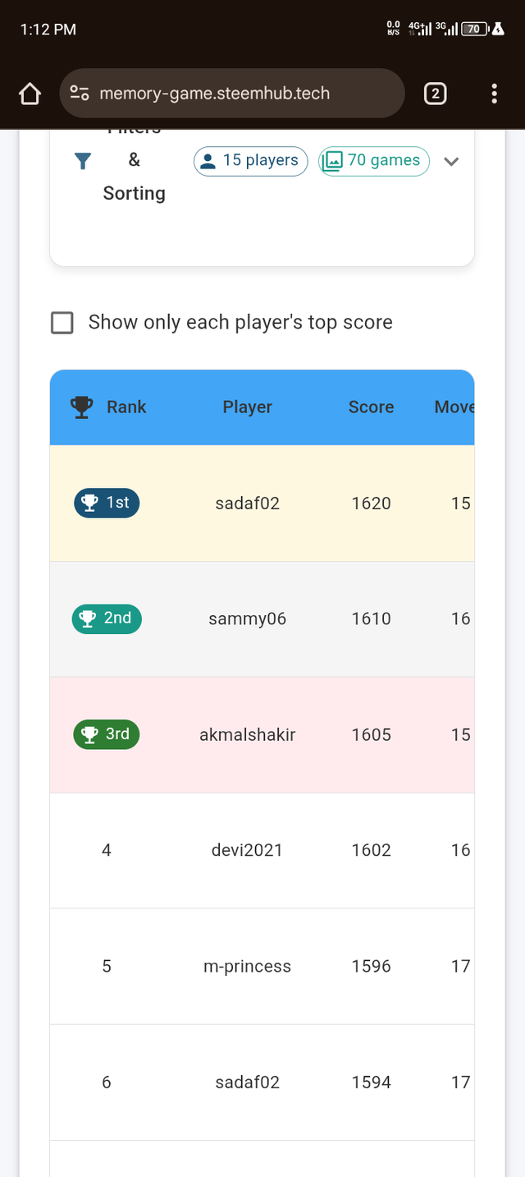Select the 1st place trophy badge

click(107, 503)
